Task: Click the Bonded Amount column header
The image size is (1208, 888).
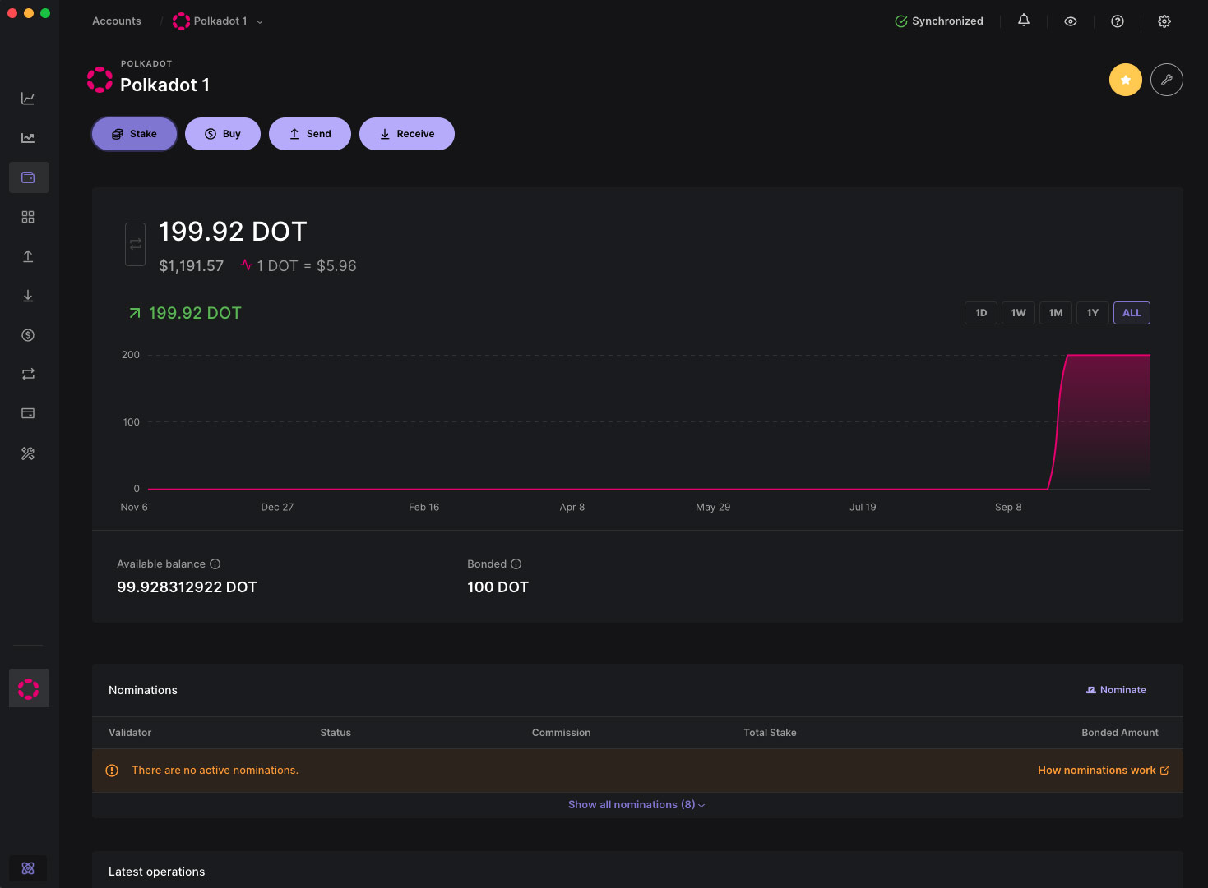Action: [x=1120, y=733]
